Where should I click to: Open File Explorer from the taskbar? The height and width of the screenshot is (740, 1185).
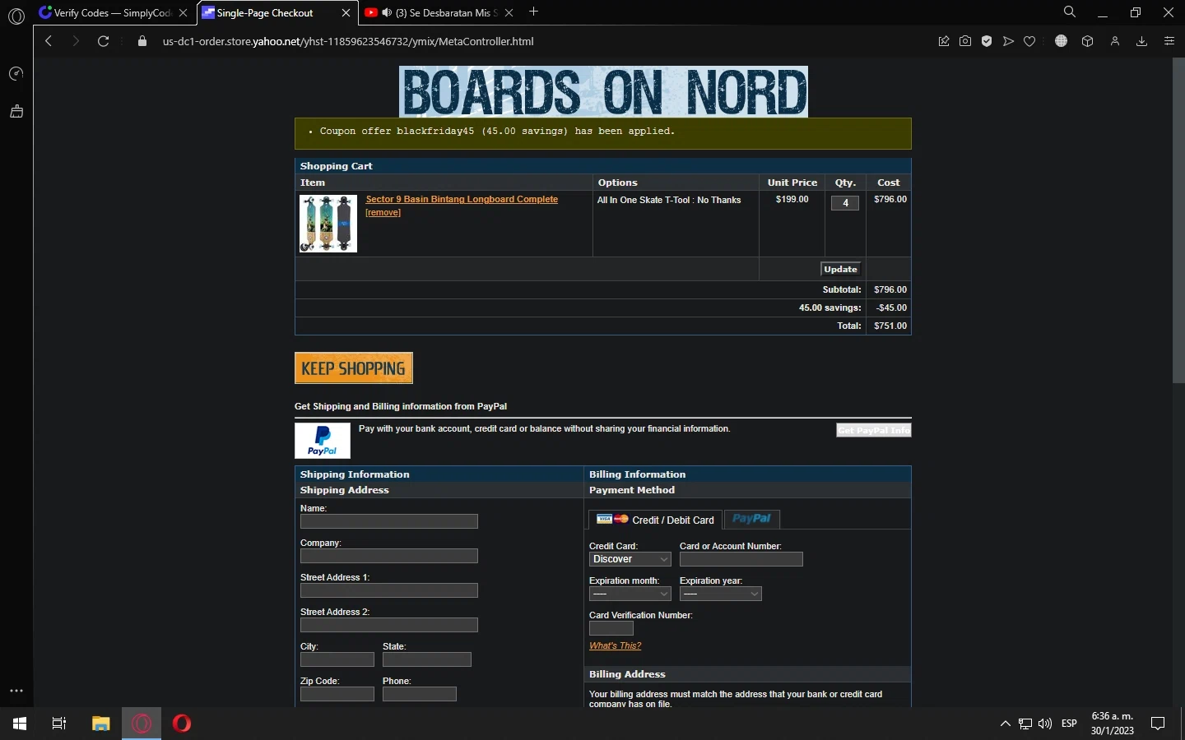[100, 724]
